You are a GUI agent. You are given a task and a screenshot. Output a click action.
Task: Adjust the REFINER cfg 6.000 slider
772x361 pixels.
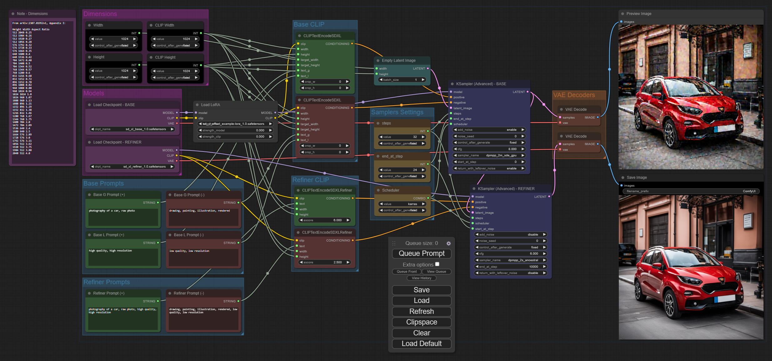coord(511,254)
